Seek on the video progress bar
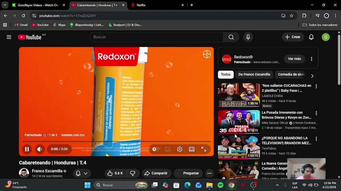The height and width of the screenshot is (191, 341). coord(116,142)
